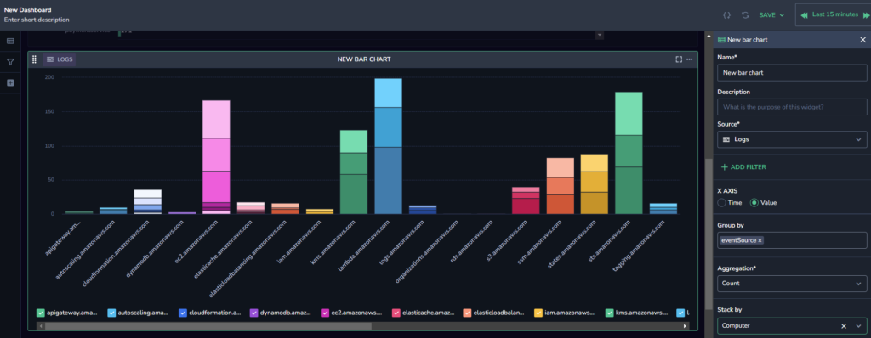Toggle kms.amazonaws legend checkbox
This screenshot has height=338, width=871.
(x=609, y=313)
